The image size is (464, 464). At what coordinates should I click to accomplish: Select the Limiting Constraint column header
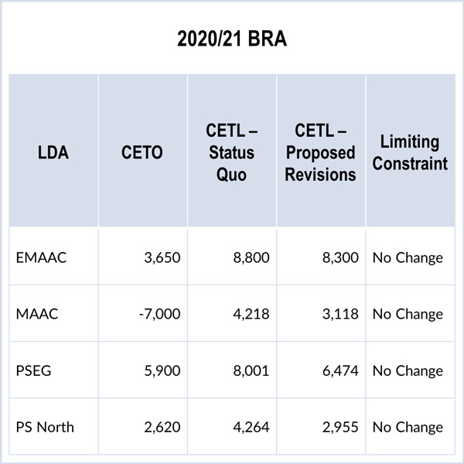tap(409, 152)
